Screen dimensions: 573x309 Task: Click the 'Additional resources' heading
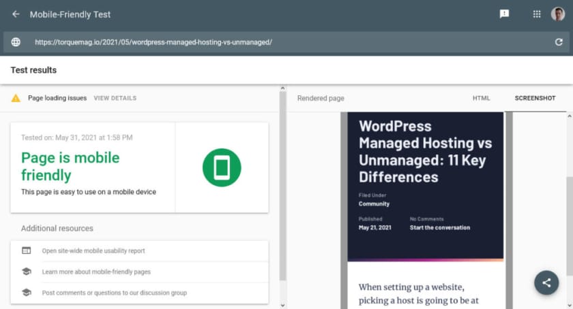pos(57,229)
